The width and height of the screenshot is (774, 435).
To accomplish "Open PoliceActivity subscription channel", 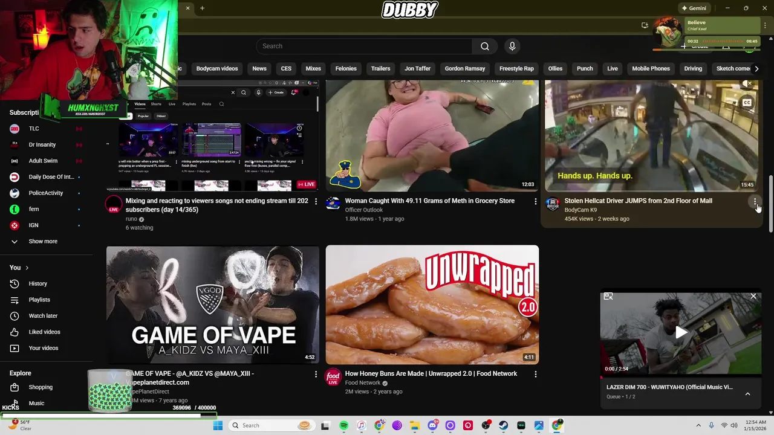I will [45, 193].
